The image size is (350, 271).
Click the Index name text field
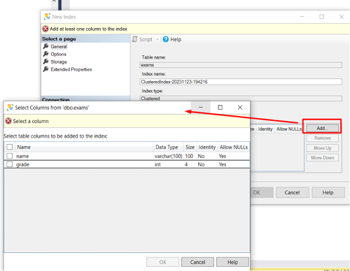(x=241, y=82)
